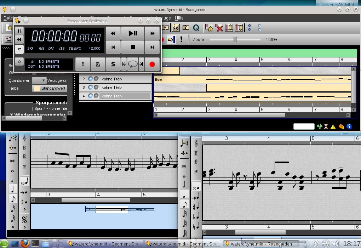This screenshot has height=248, width=361.
Task: Click the orange snail status bar icon
Action: tap(342, 126)
